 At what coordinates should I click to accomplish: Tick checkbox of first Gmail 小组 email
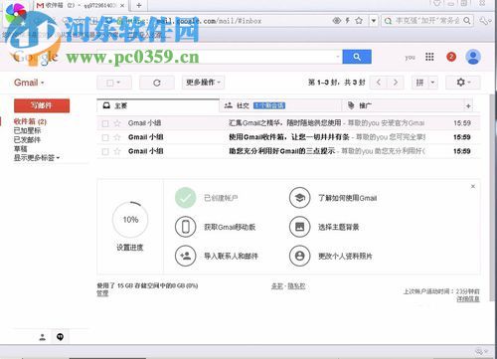coord(105,123)
